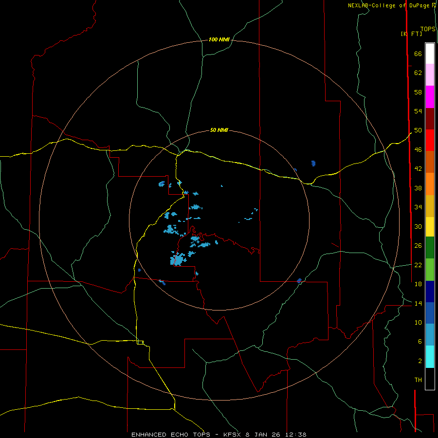Click the legend value '6'
Viewport: 438px width, 438px height.
pos(420,342)
